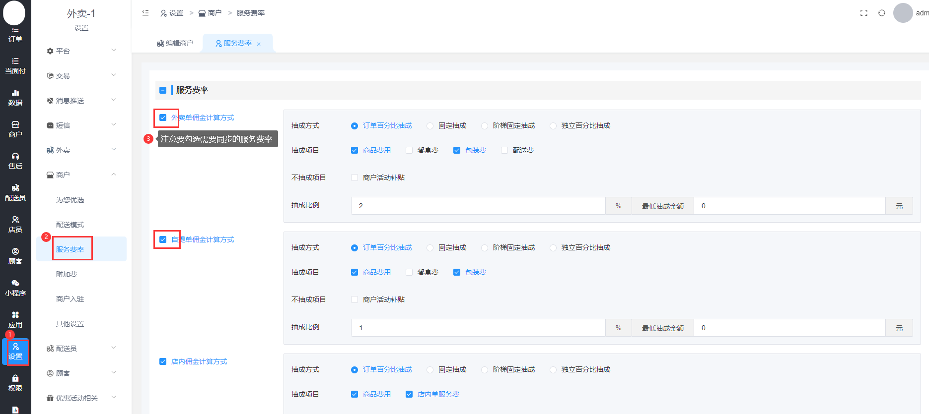
Task: Collapse the 服务费率 section with minus icon
Action: pos(163,90)
